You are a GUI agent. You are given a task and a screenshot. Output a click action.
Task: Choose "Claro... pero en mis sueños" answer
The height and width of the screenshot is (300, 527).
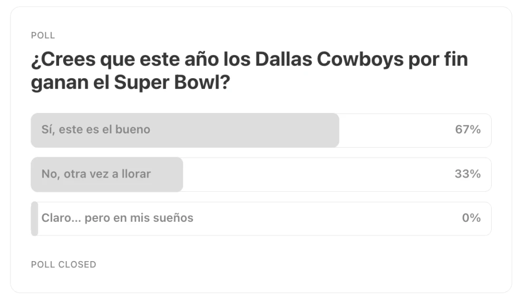[x=118, y=218]
